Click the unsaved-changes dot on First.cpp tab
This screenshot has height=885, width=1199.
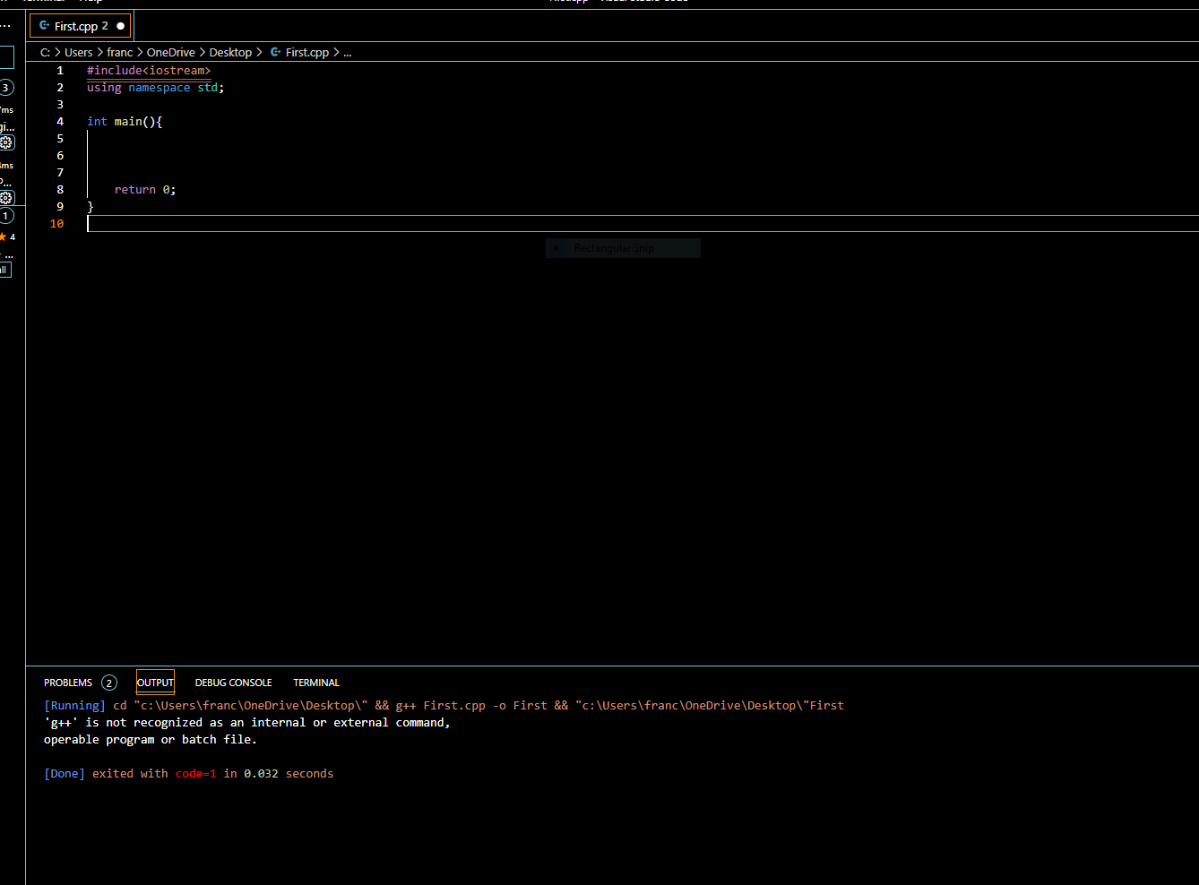click(121, 26)
